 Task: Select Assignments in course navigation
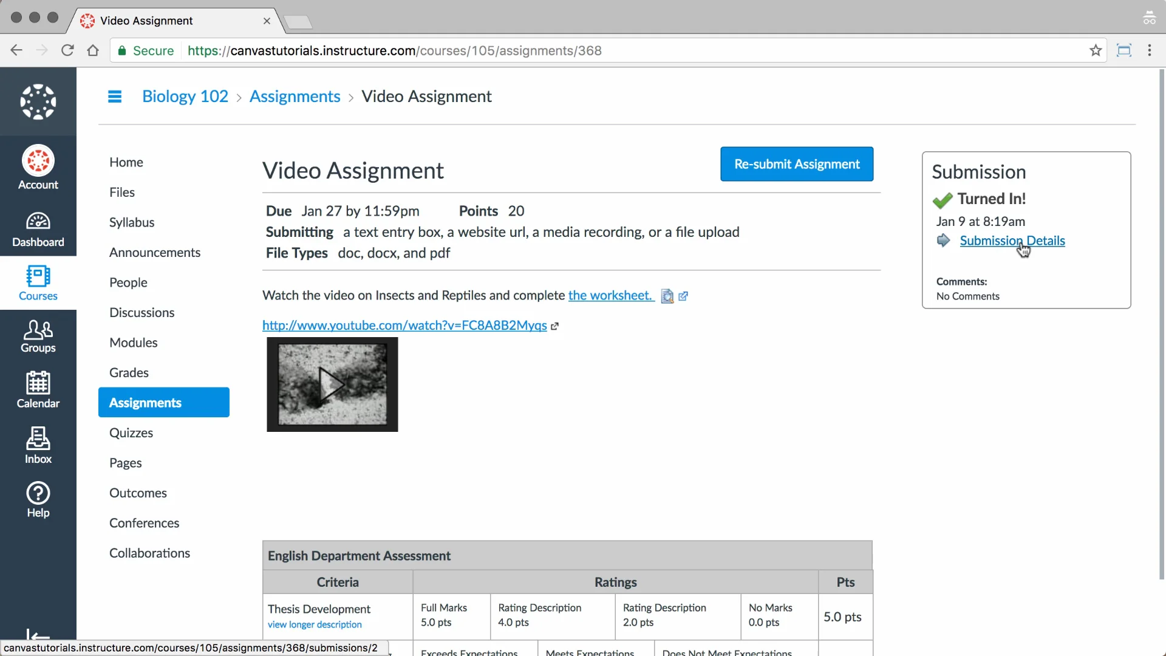coord(164,402)
